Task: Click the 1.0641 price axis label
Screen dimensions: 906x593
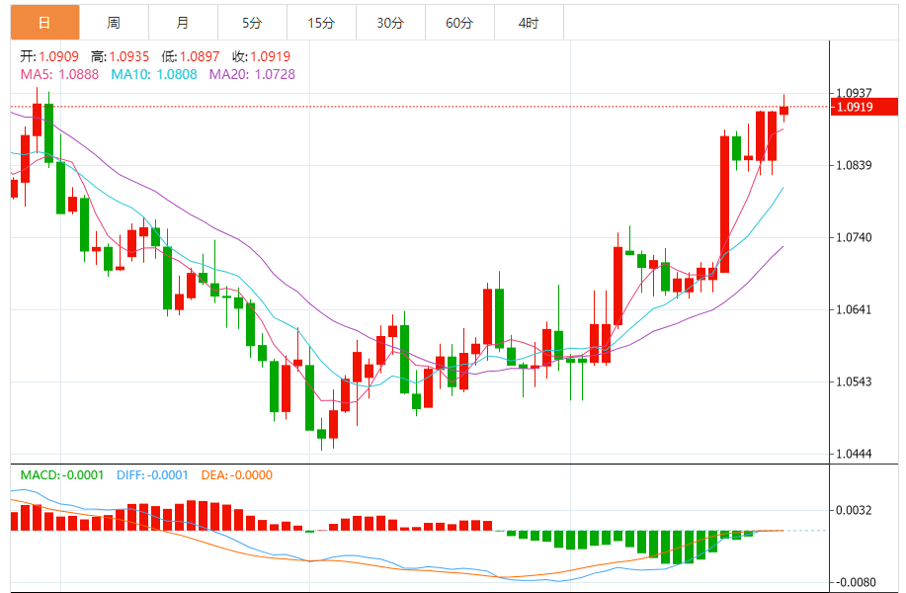Action: 854,309
